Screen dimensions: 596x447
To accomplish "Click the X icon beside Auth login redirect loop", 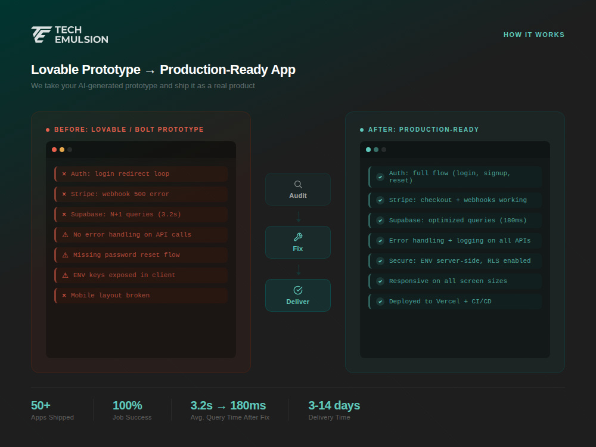I will (x=64, y=173).
